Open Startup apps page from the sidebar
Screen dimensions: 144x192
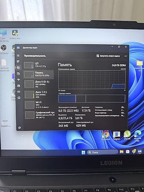tap(19, 80)
